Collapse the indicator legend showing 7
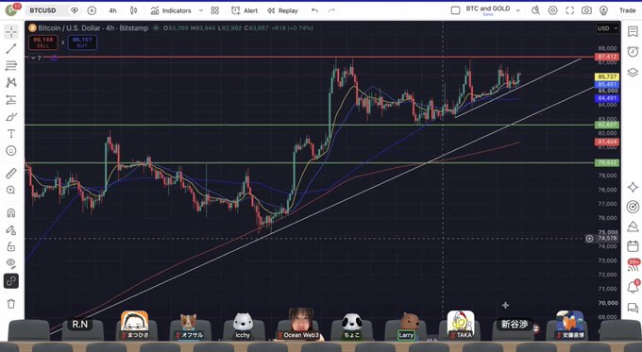Viewport: 642px width, 352px height. [37, 59]
